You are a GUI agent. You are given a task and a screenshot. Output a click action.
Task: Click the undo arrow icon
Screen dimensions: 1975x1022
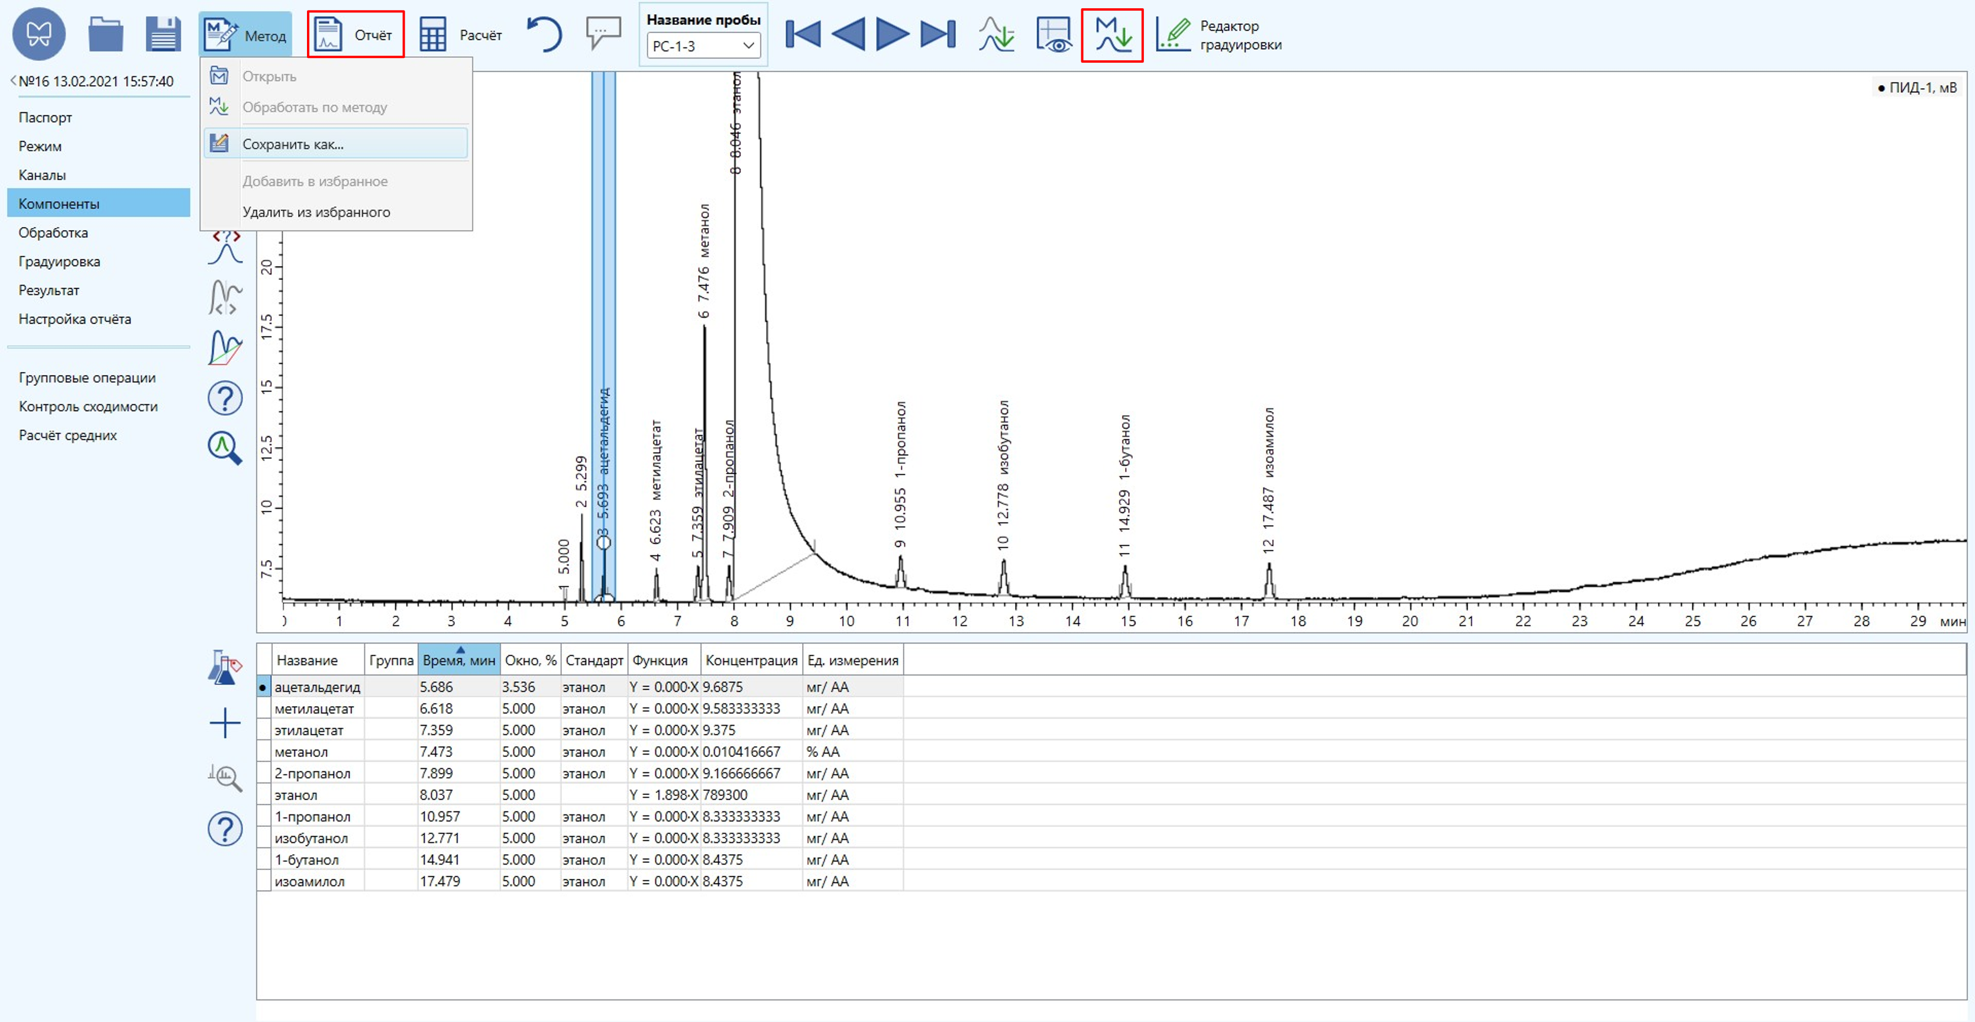point(544,34)
